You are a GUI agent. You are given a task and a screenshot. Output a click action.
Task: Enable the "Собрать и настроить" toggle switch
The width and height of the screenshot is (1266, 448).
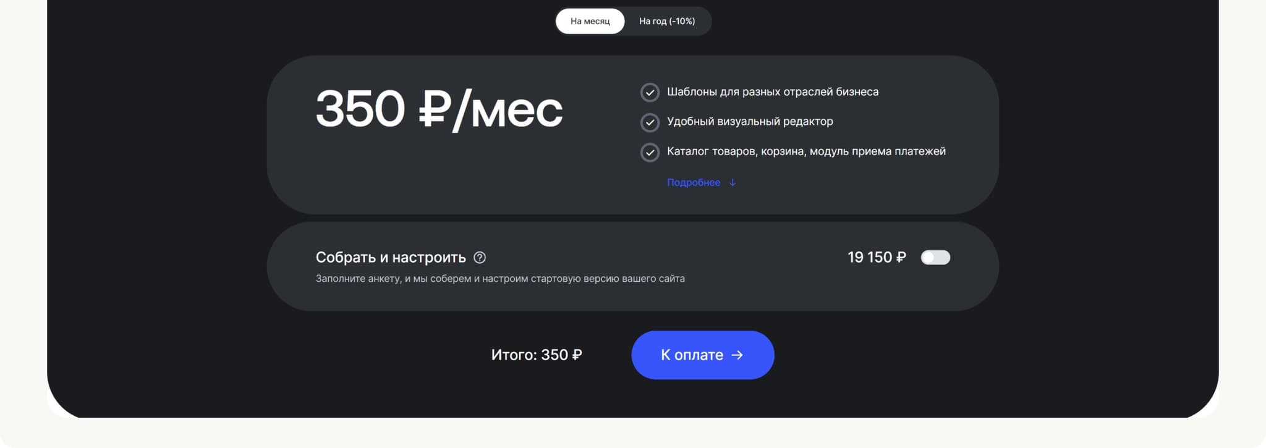pyautogui.click(x=935, y=258)
